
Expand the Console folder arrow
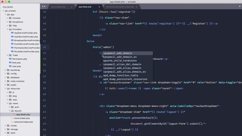(7, 18)
